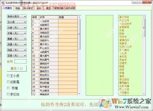
Task: Click the attribute table scroll-down arrow
Action: 79,94
